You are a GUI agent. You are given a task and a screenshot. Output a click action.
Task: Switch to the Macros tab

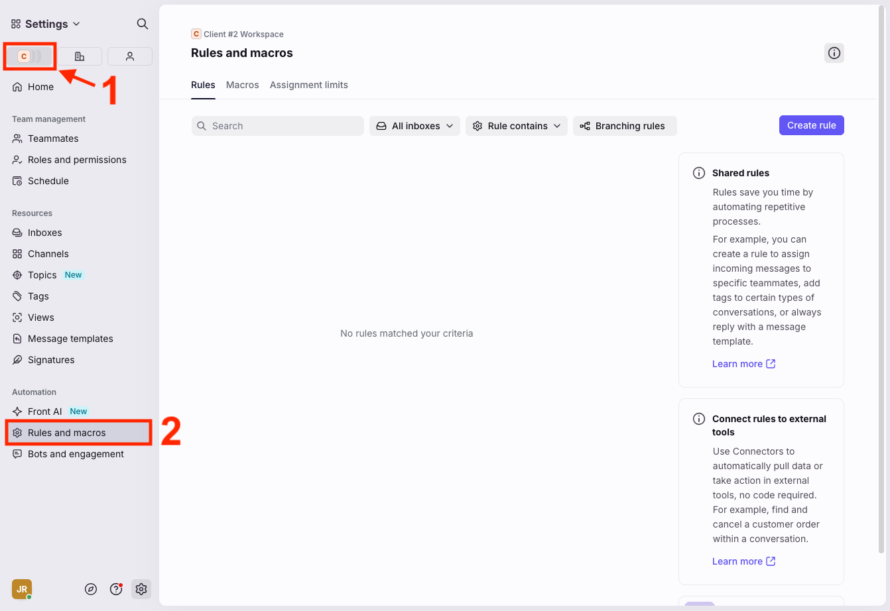[x=242, y=85]
